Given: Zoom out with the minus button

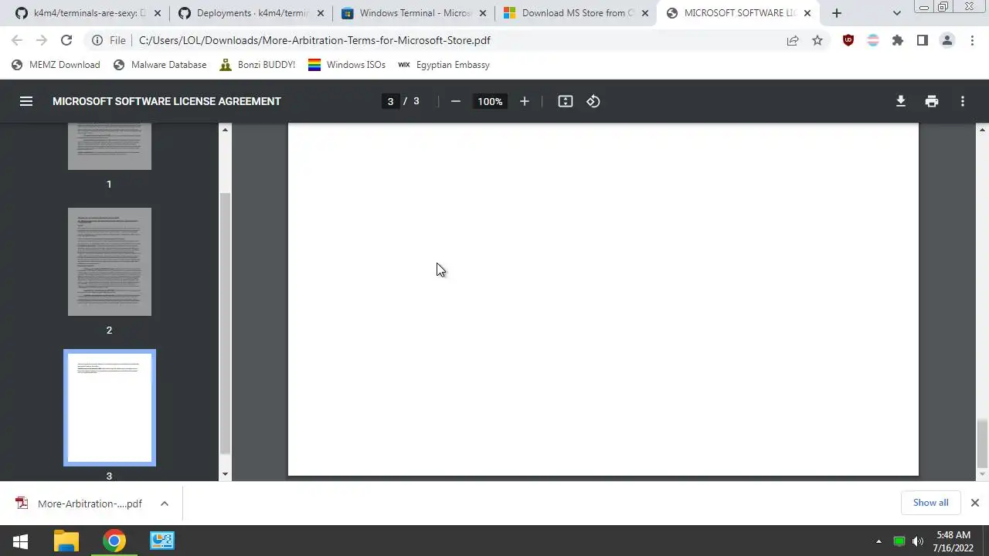Looking at the screenshot, I should 456,101.
